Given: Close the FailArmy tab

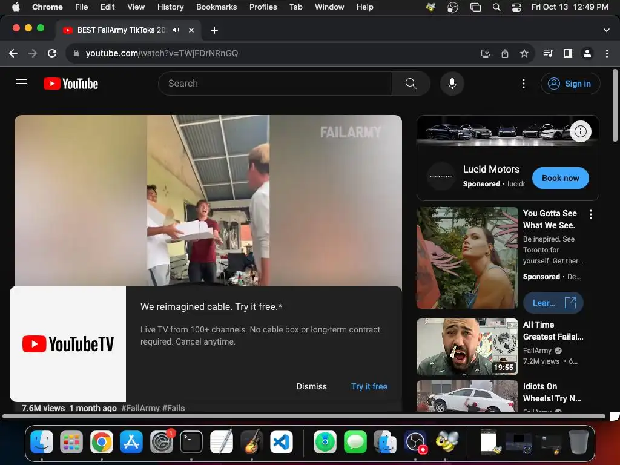Looking at the screenshot, I should pyautogui.click(x=191, y=30).
